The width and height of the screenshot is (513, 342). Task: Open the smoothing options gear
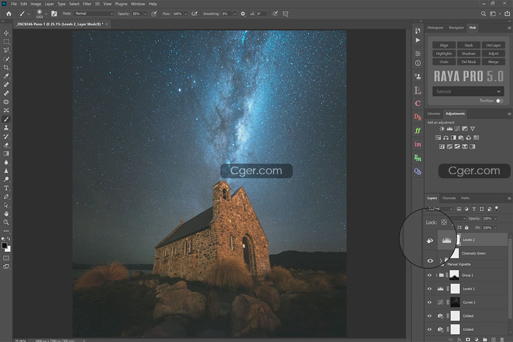click(x=243, y=14)
